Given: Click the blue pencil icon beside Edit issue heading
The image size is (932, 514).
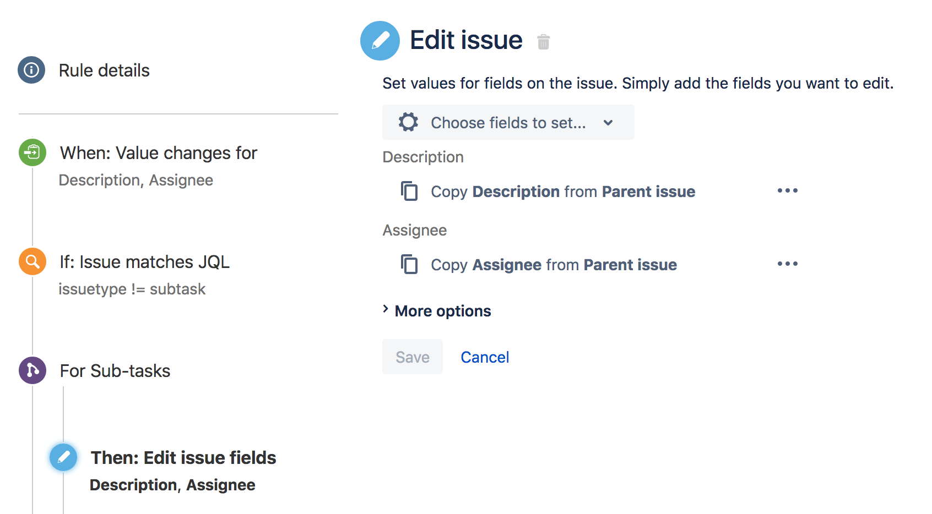Looking at the screenshot, I should click(380, 40).
